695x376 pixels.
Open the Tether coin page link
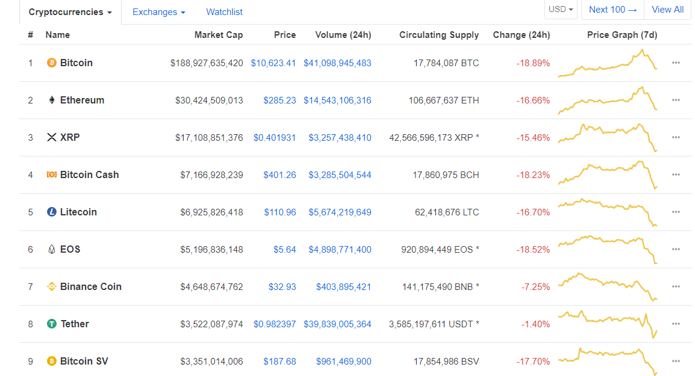[x=75, y=324]
